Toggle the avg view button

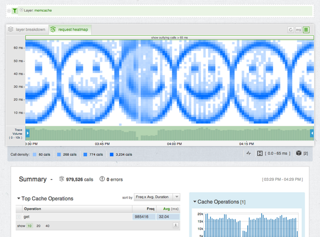tap(299, 30)
